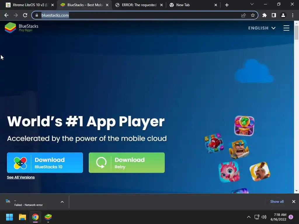
Task: Expand the ENGLISH language dropdown
Action: coord(262,28)
